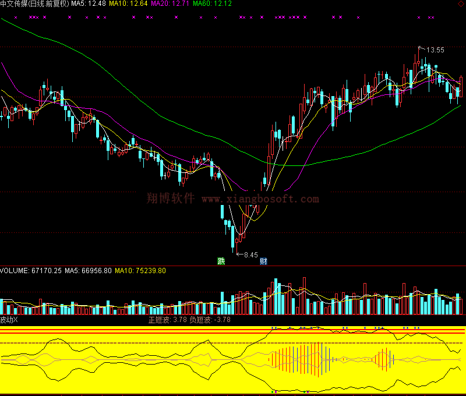Click the MA5: 12.48 price label

[89, 3]
